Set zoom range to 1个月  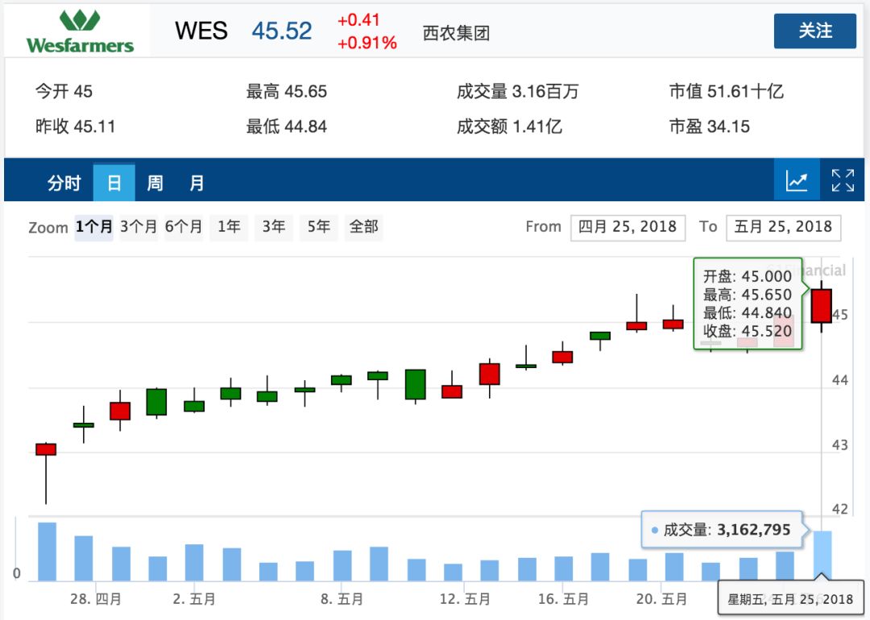coord(93,227)
